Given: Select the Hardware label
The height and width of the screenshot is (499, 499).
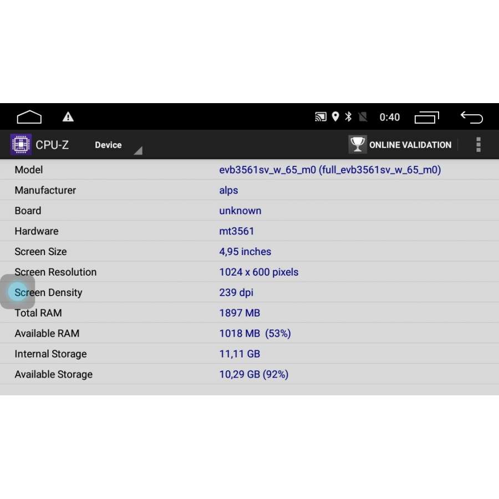Looking at the screenshot, I should [37, 231].
